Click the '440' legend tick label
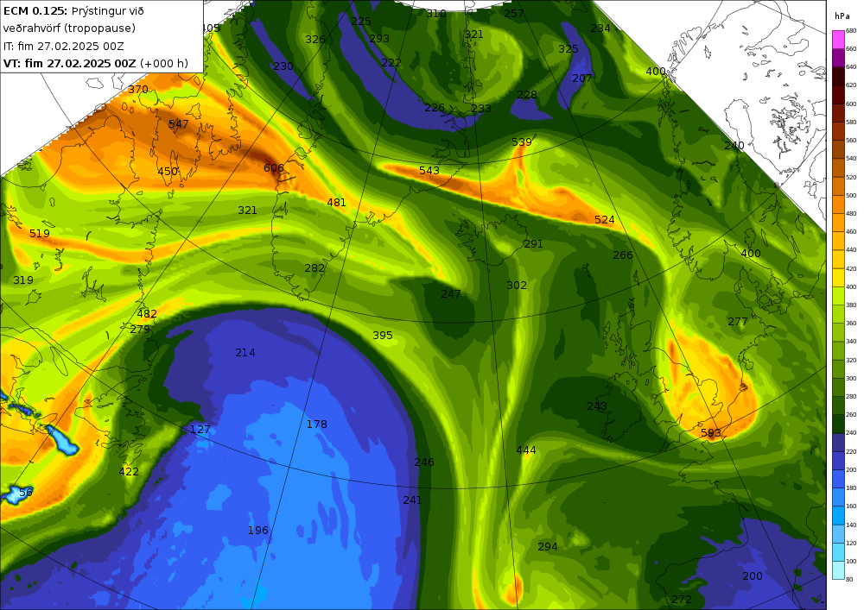The image size is (864, 610). pos(851,250)
